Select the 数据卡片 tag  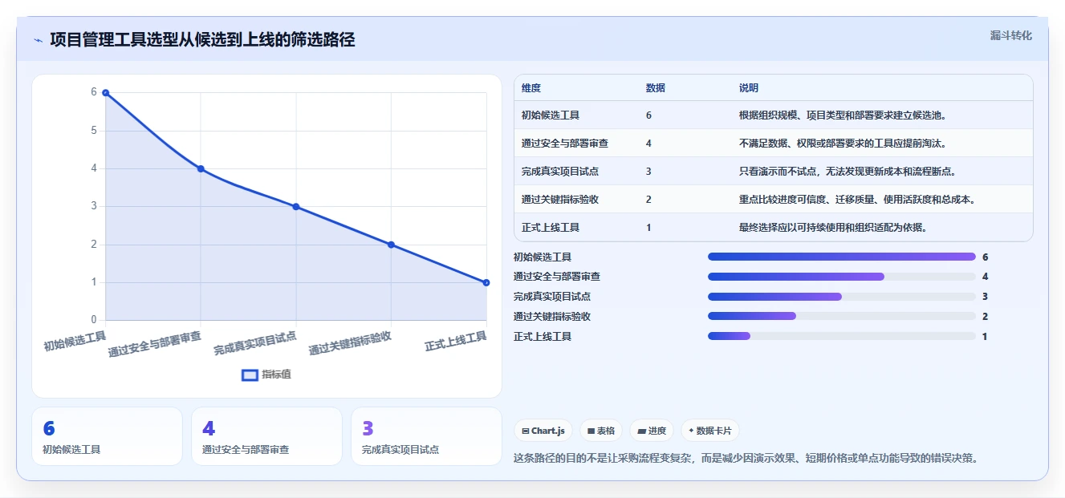coord(709,431)
